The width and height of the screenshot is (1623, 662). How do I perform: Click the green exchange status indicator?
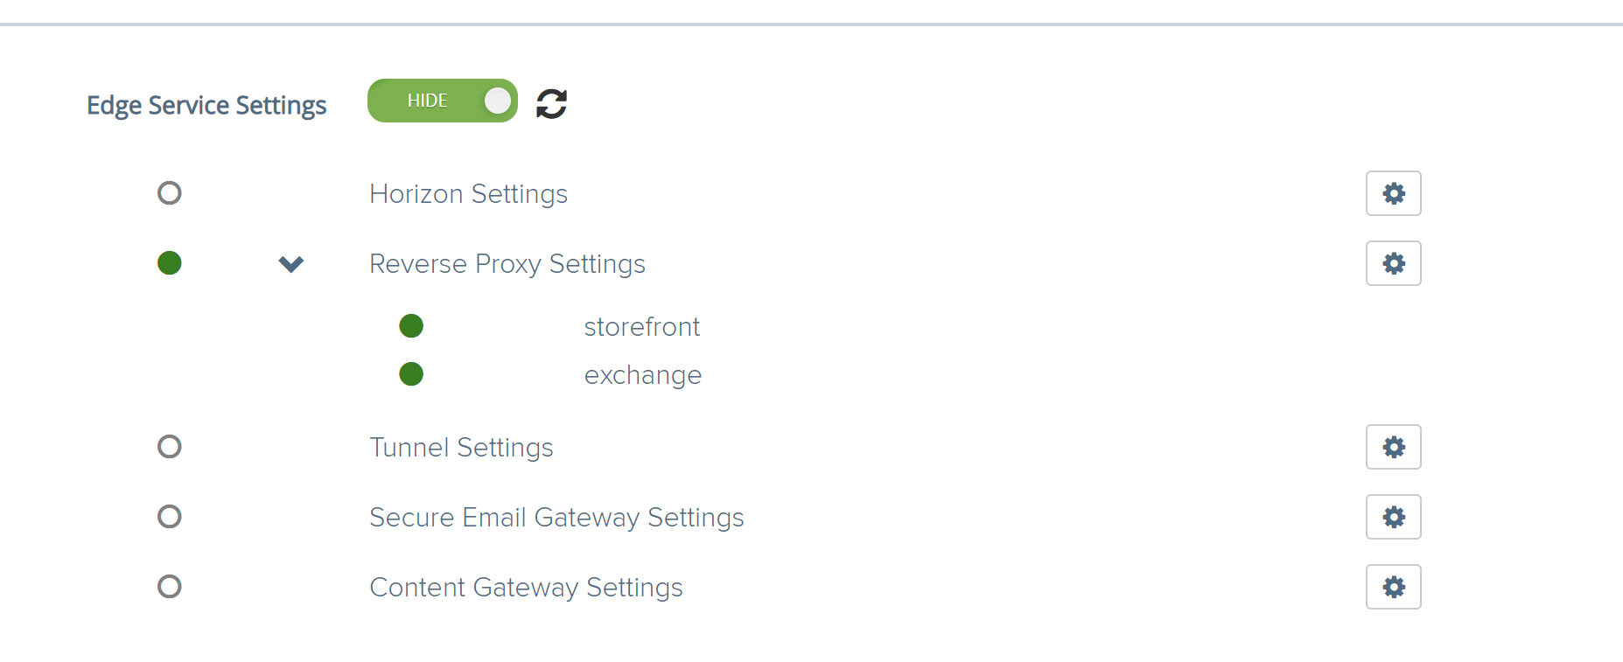point(411,374)
